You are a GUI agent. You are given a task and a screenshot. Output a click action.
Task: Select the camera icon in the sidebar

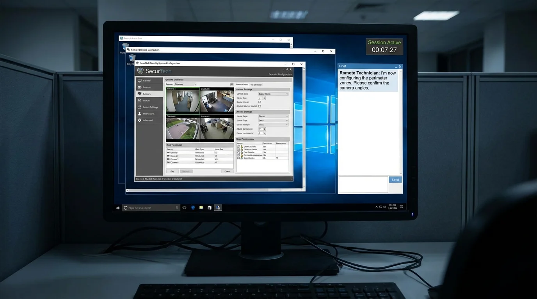click(140, 94)
